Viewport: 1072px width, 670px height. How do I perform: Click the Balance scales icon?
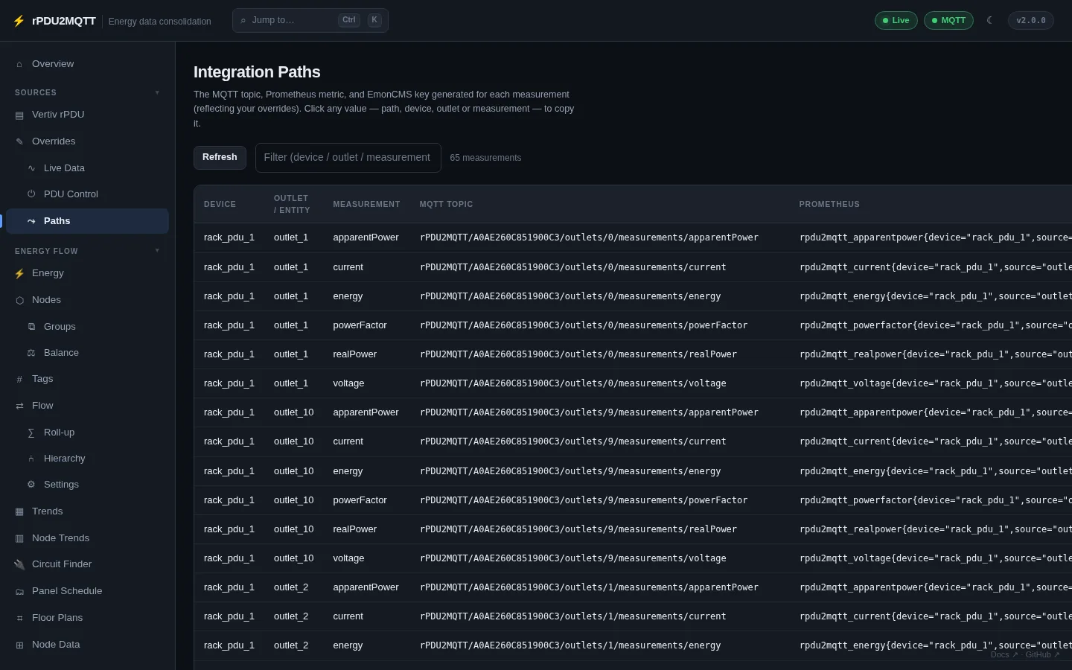pyautogui.click(x=31, y=353)
